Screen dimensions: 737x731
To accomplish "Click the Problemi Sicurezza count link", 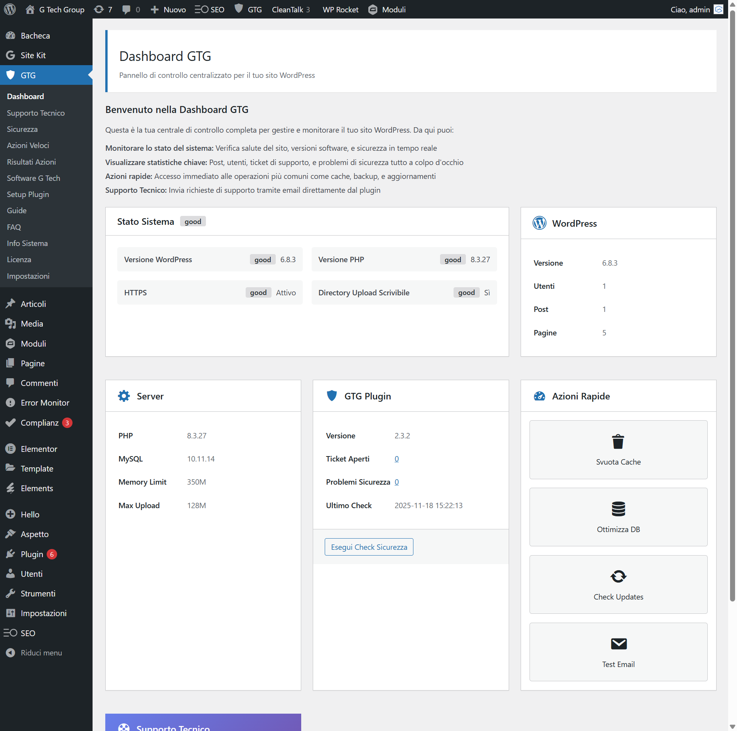I will [396, 482].
